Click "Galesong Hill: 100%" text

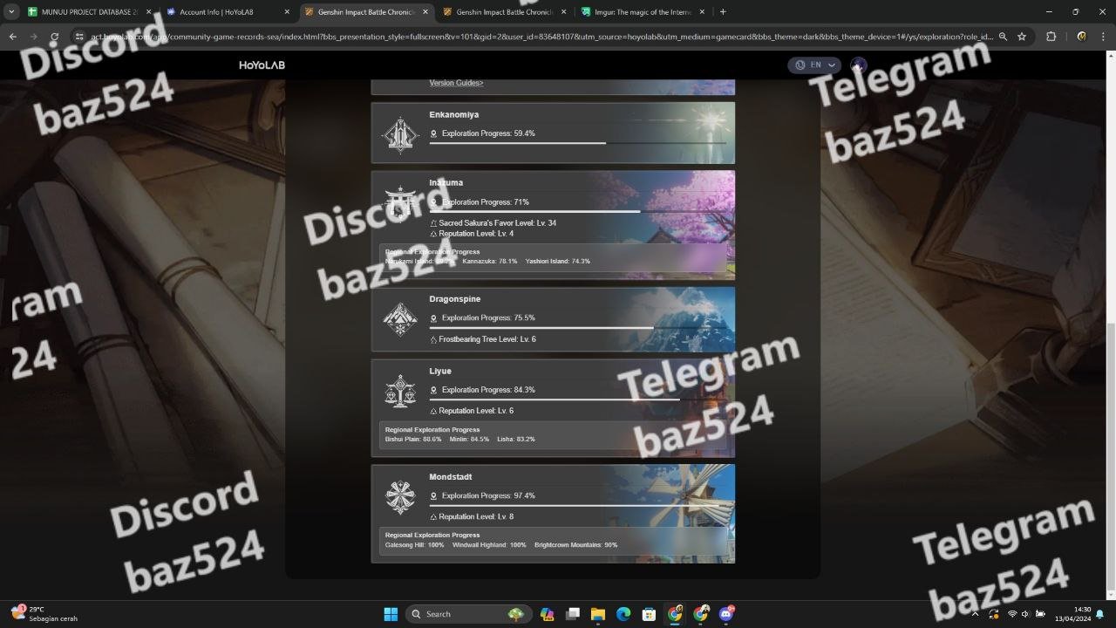click(x=415, y=545)
